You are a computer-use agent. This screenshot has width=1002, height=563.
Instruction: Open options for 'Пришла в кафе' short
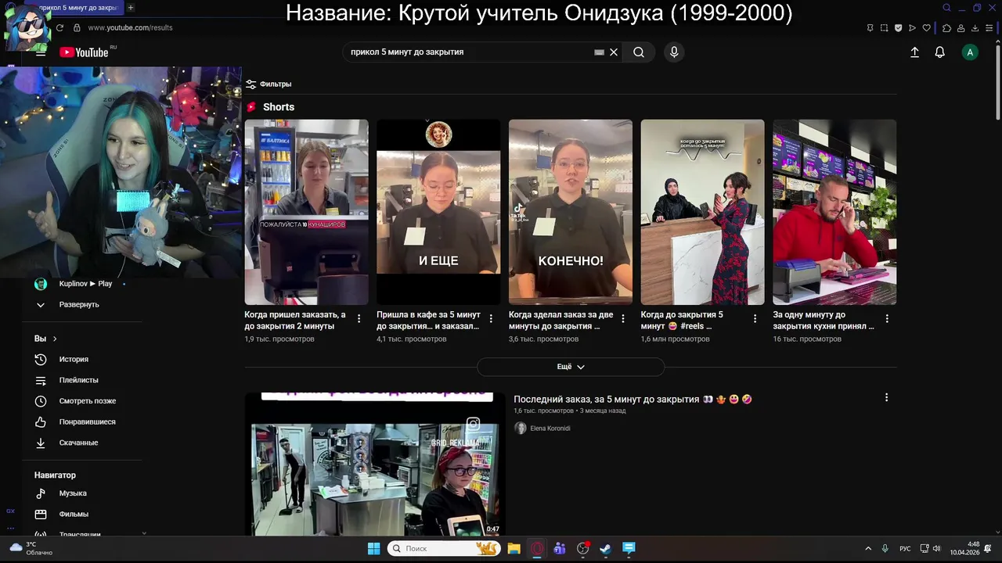pos(491,319)
